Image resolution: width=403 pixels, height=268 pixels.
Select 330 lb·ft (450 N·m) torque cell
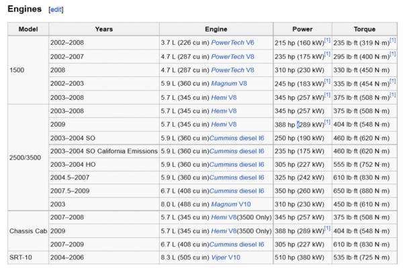coord(365,70)
